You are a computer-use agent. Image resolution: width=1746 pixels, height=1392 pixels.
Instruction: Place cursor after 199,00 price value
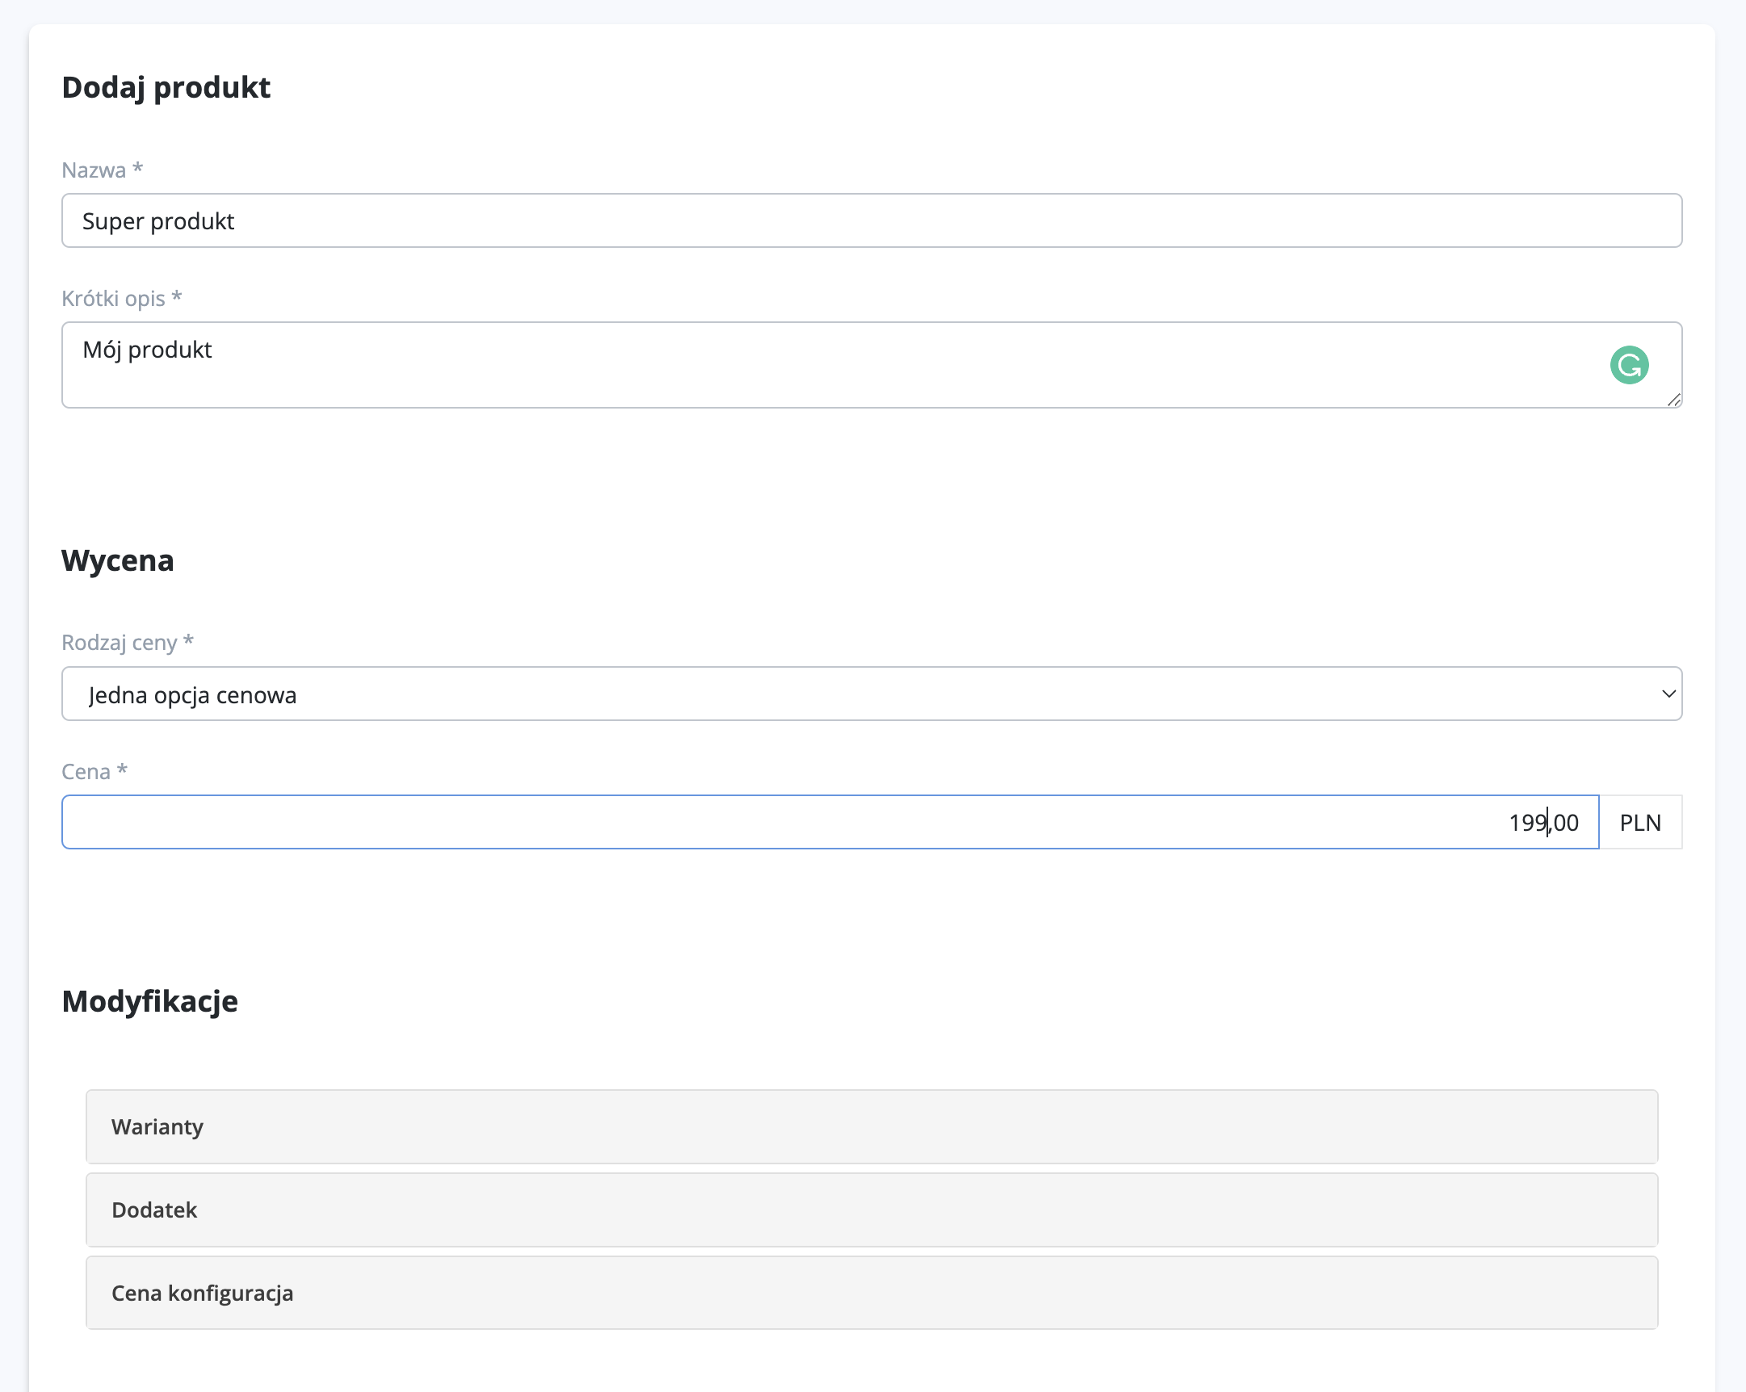click(x=1585, y=823)
